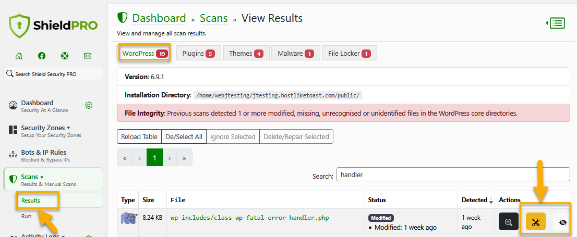577x237 pixels.
Task: Click the Security Zones grid icon
Action: [x=13, y=130]
